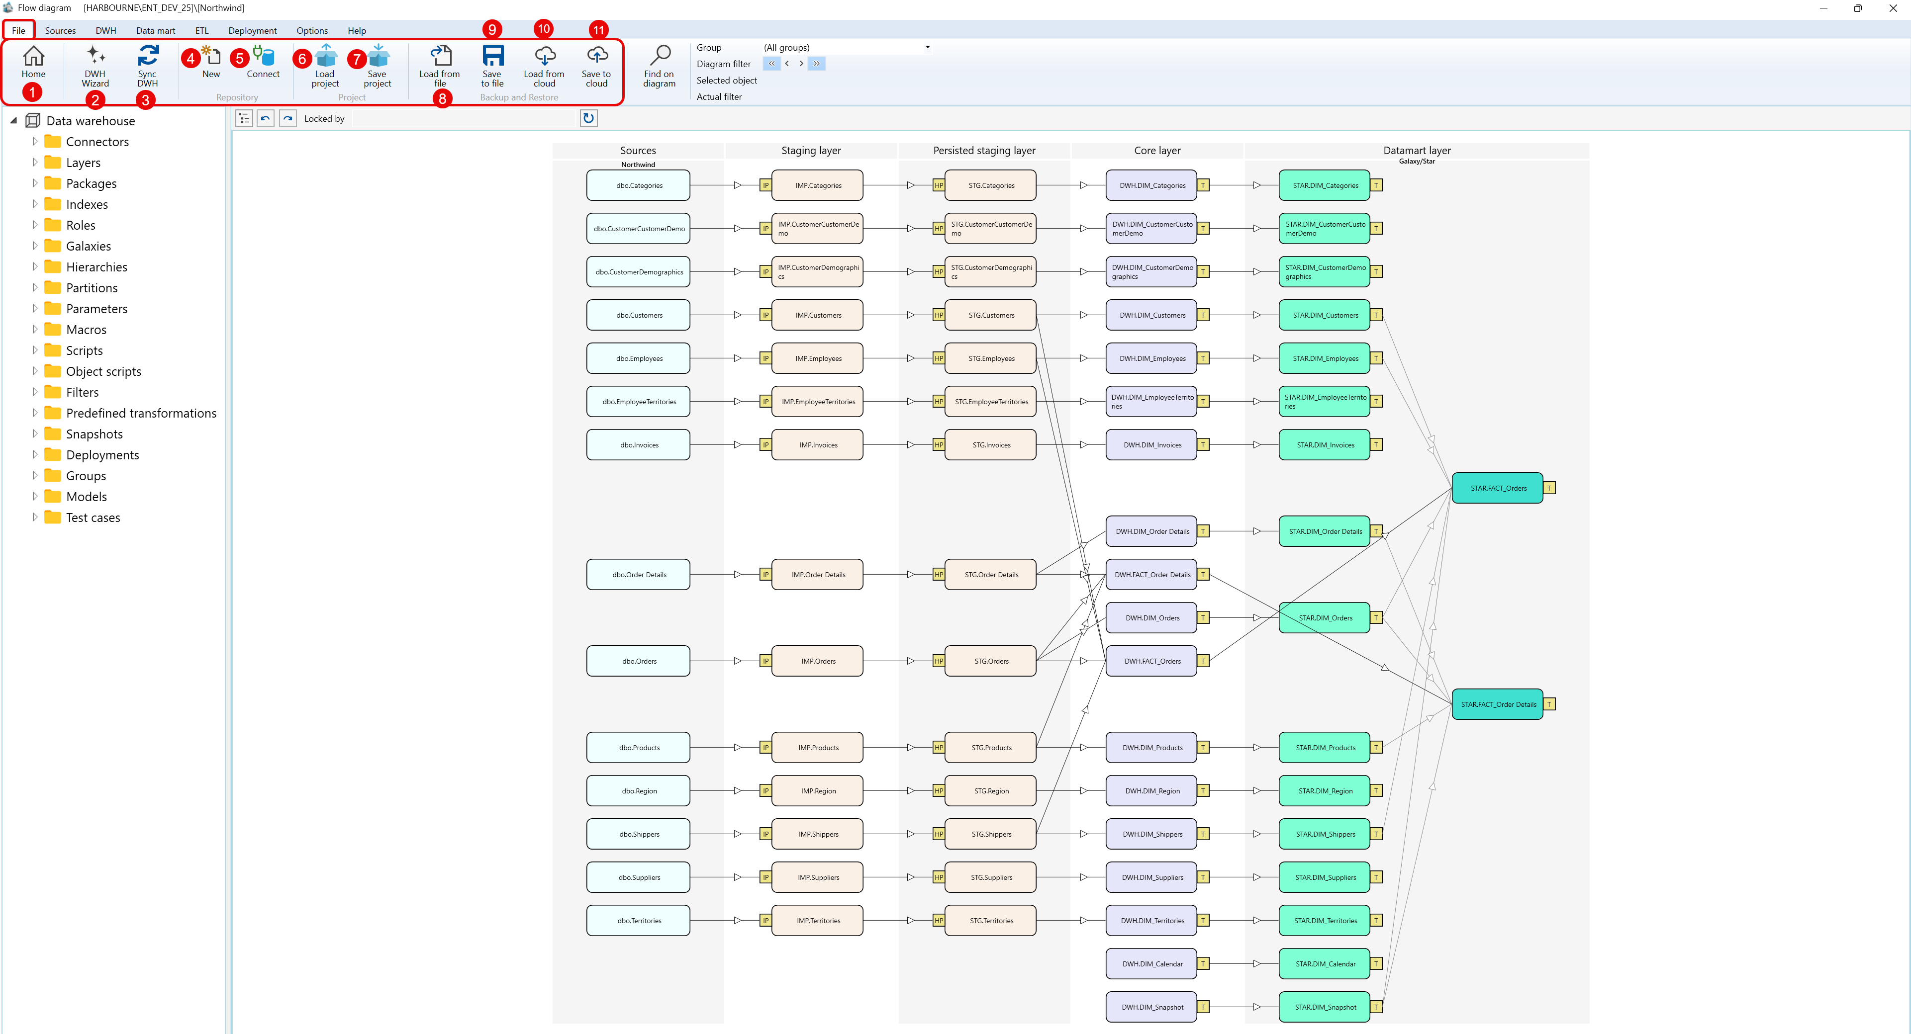Switch to the Sources tab

[60, 30]
